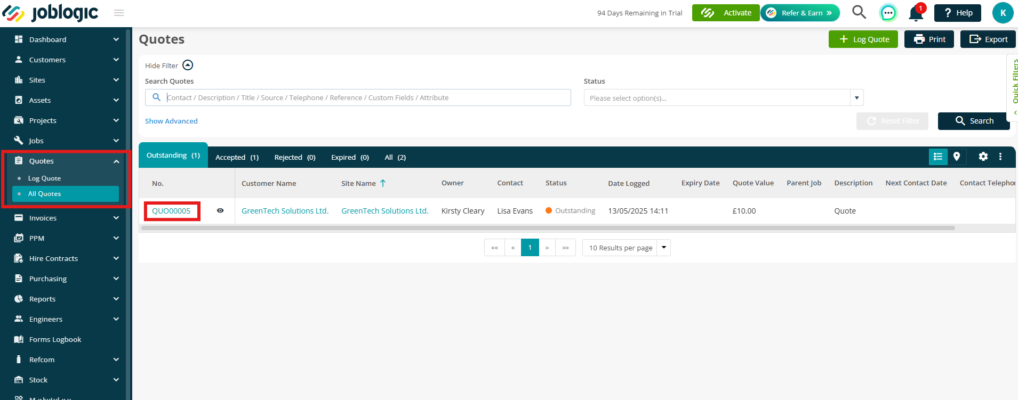The height and width of the screenshot is (400, 1018).
Task: Select the Outstanding tab
Action: [x=173, y=156]
